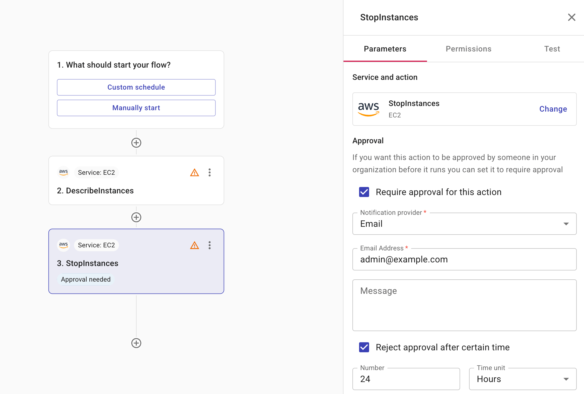
Task: Click into the Message text area
Action: click(464, 305)
